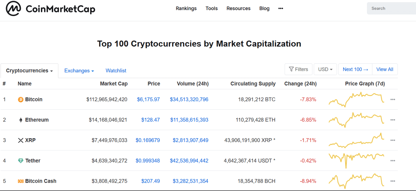416x191 pixels.
Task: Click Bitcoin 24h change -7.83%
Action: tap(308, 100)
